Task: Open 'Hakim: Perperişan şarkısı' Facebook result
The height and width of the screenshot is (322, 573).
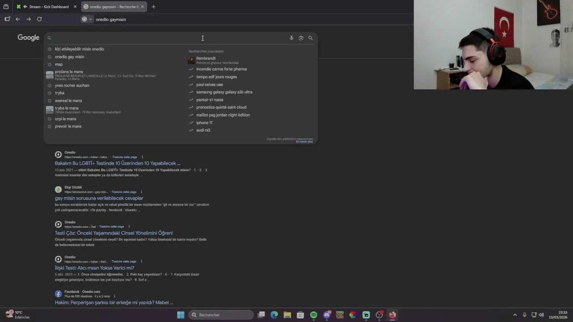Action: tap(114, 303)
